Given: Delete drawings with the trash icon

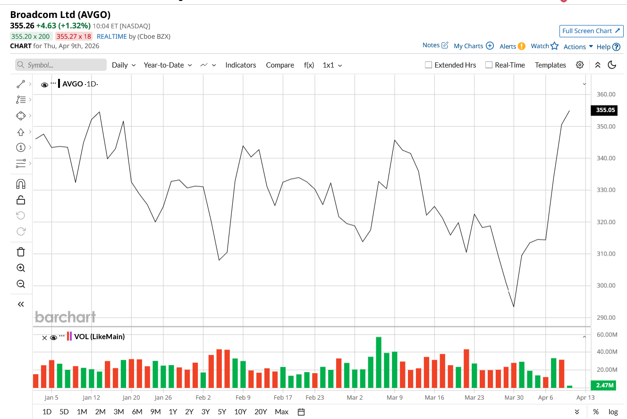Looking at the screenshot, I should (x=21, y=252).
